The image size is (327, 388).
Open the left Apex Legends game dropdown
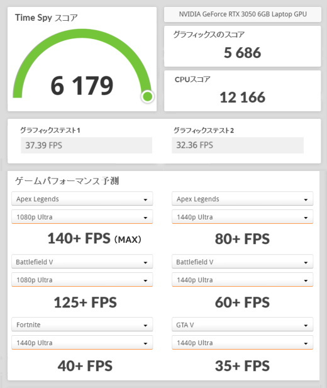tap(82, 199)
